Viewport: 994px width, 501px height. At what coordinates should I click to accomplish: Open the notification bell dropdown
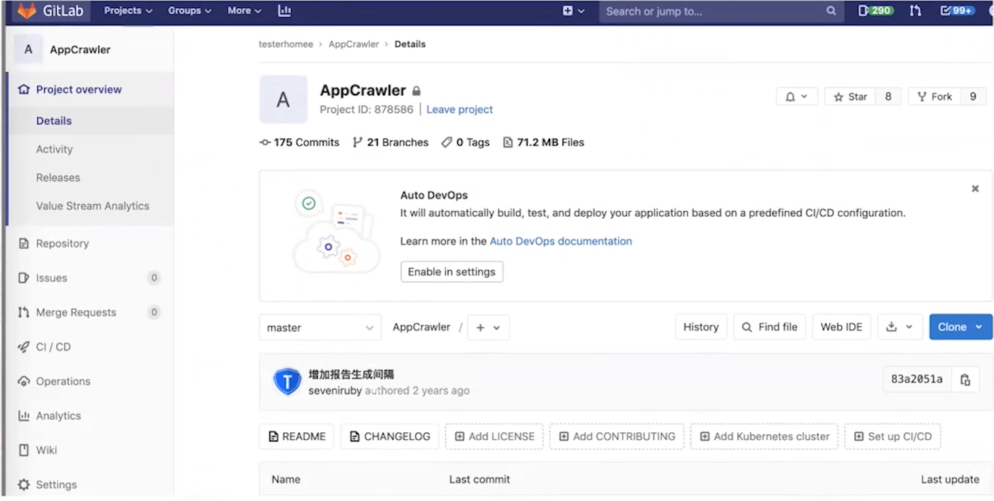(x=796, y=97)
